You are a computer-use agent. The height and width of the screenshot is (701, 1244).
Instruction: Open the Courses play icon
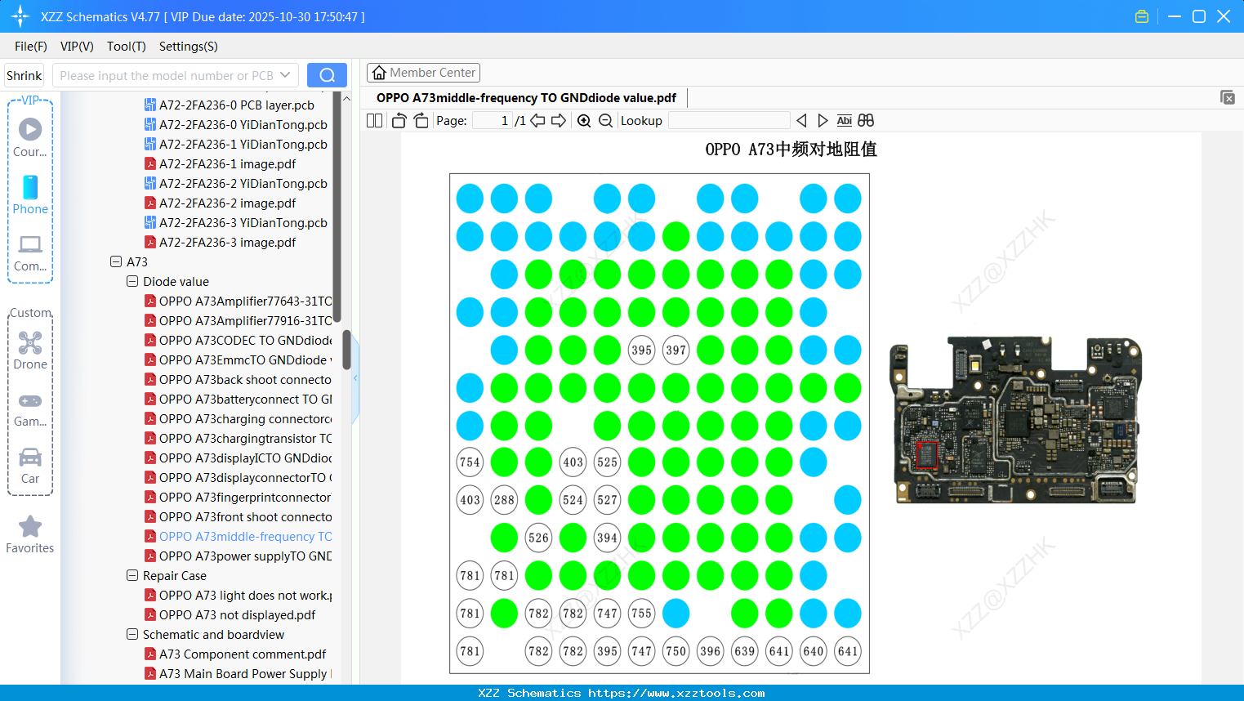click(x=29, y=128)
